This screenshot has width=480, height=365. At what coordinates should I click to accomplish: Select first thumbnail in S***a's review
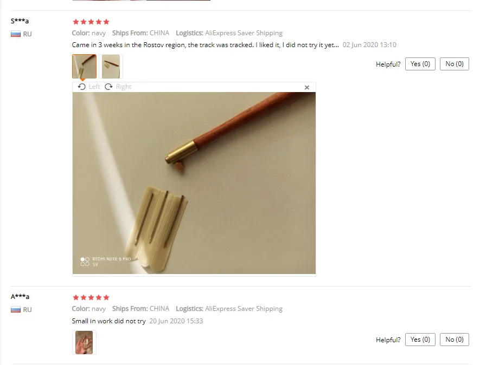click(x=84, y=66)
